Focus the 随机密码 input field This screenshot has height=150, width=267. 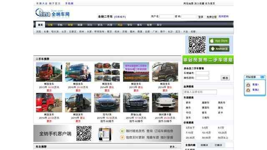[202, 78]
